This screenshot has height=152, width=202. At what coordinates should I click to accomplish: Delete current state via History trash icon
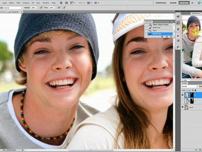(x=171, y=37)
